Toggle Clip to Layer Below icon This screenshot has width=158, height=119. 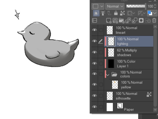tap(96, 13)
